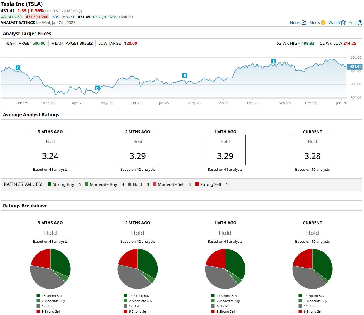Click the 2 MTHS AGO pie chart

pos(138,269)
